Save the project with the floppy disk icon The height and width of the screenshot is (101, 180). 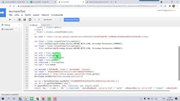coord(24,20)
